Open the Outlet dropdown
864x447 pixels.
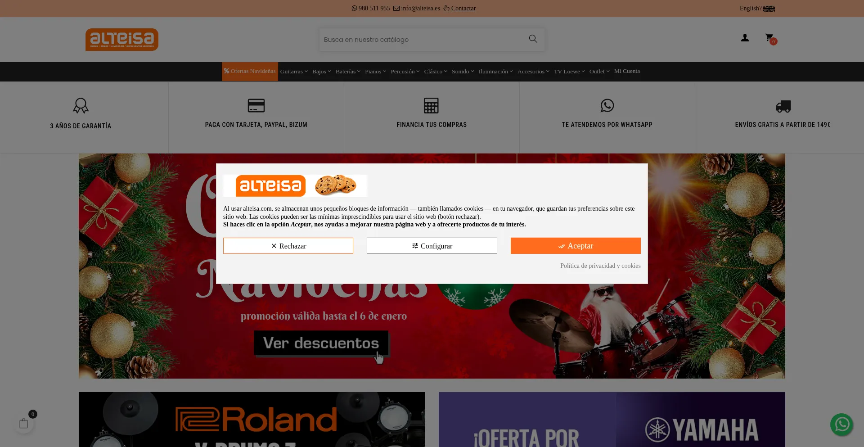[x=598, y=71]
